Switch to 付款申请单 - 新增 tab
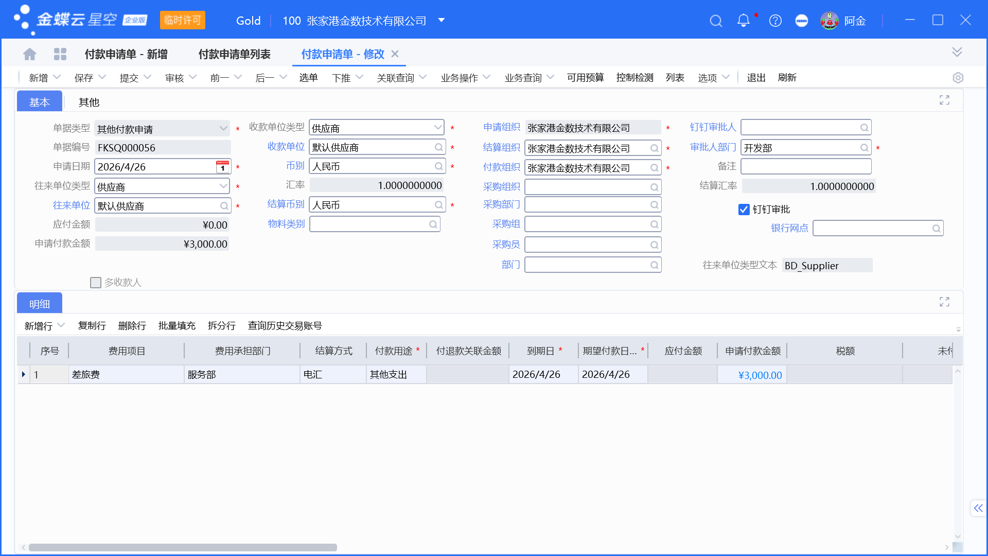This screenshot has width=988, height=556. (x=126, y=54)
